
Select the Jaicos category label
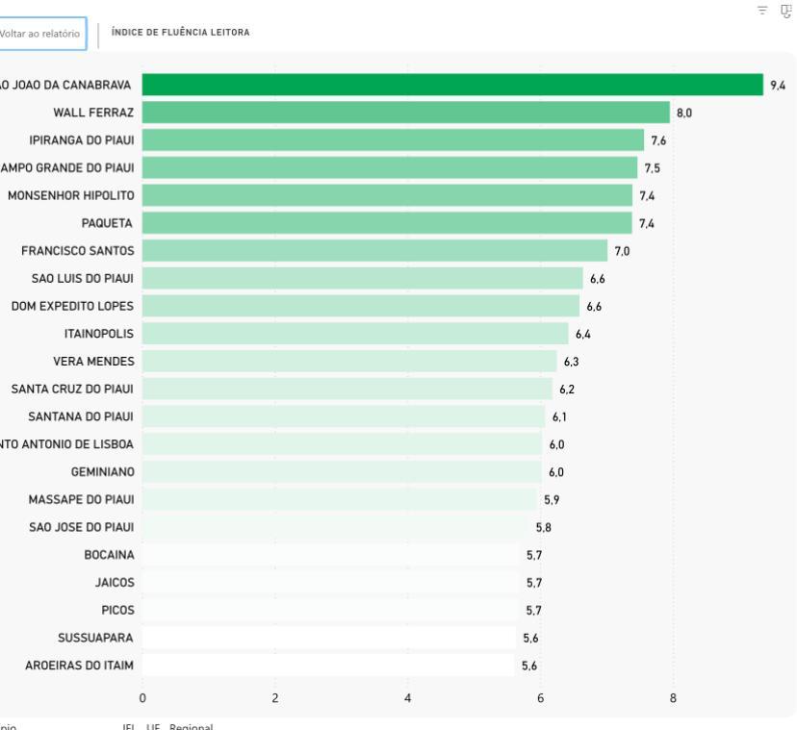tap(115, 583)
